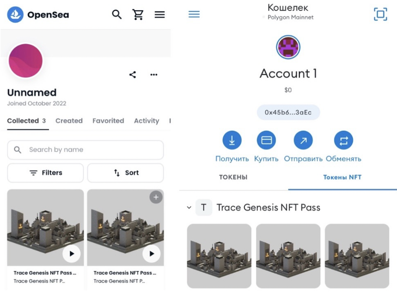This screenshot has height=294, width=397.
Task: Tap the Отправить send arrow icon
Action: point(303,140)
